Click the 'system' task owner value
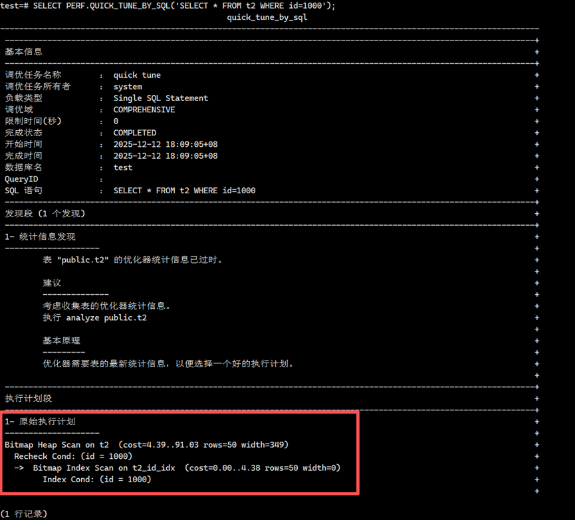The width and height of the screenshot is (575, 520). pyautogui.click(x=128, y=86)
